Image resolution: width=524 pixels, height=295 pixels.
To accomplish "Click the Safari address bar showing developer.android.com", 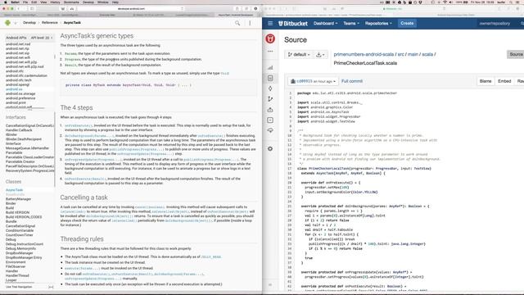I will pyautogui.click(x=131, y=8).
